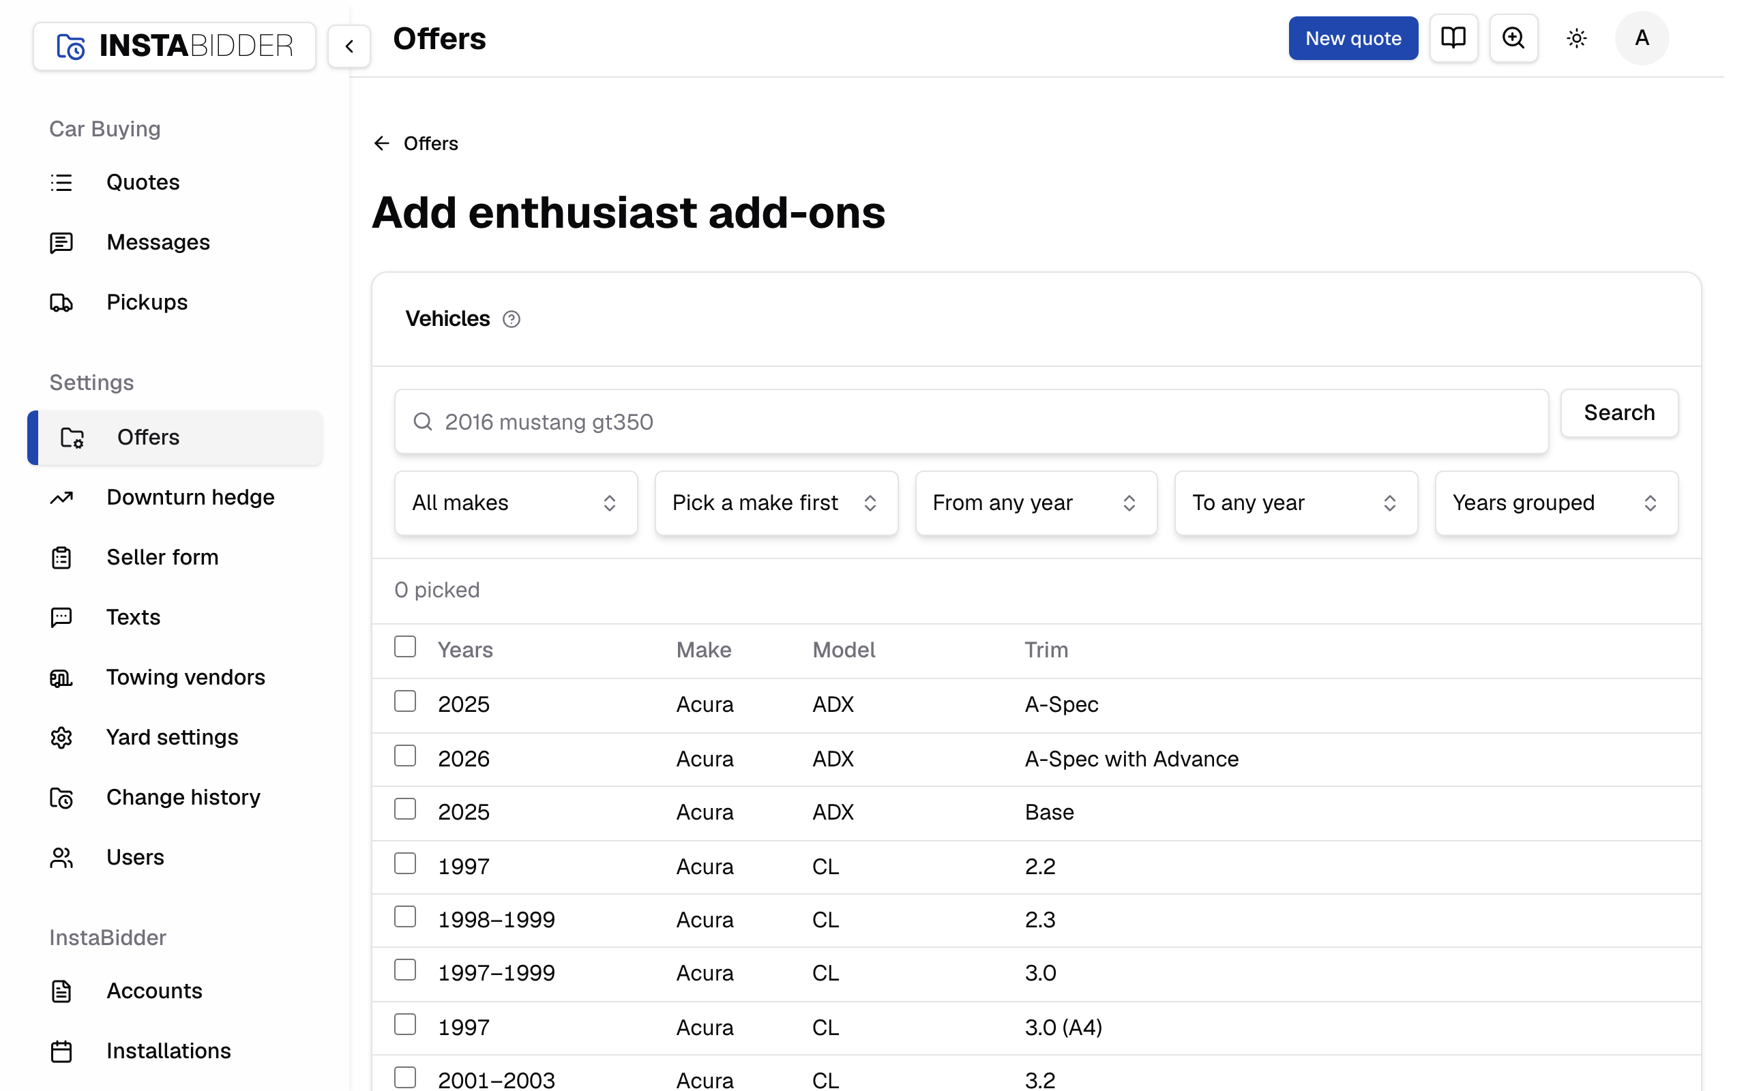Check the 2026 Acura ADX row
This screenshot has width=1746, height=1091.
pyautogui.click(x=404, y=756)
